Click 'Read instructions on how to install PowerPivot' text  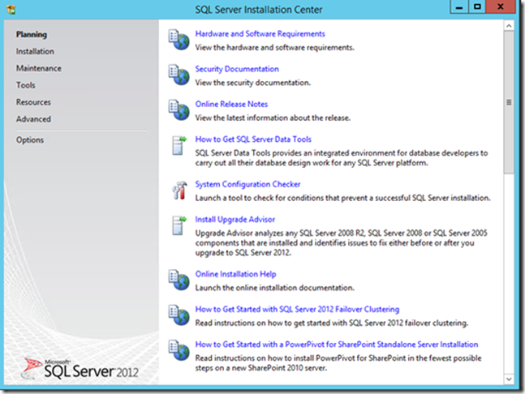[338, 363]
